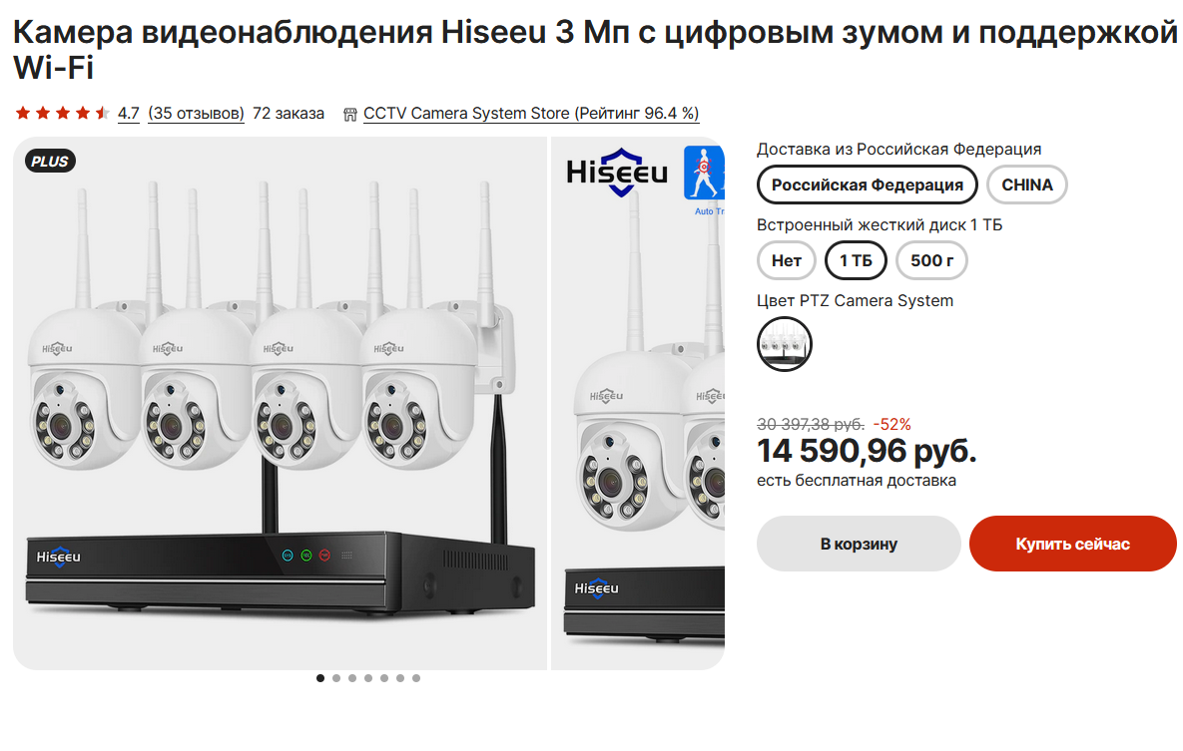This screenshot has height=751, width=1183.
Task: Open the second partially visible product image
Action: 638,403
